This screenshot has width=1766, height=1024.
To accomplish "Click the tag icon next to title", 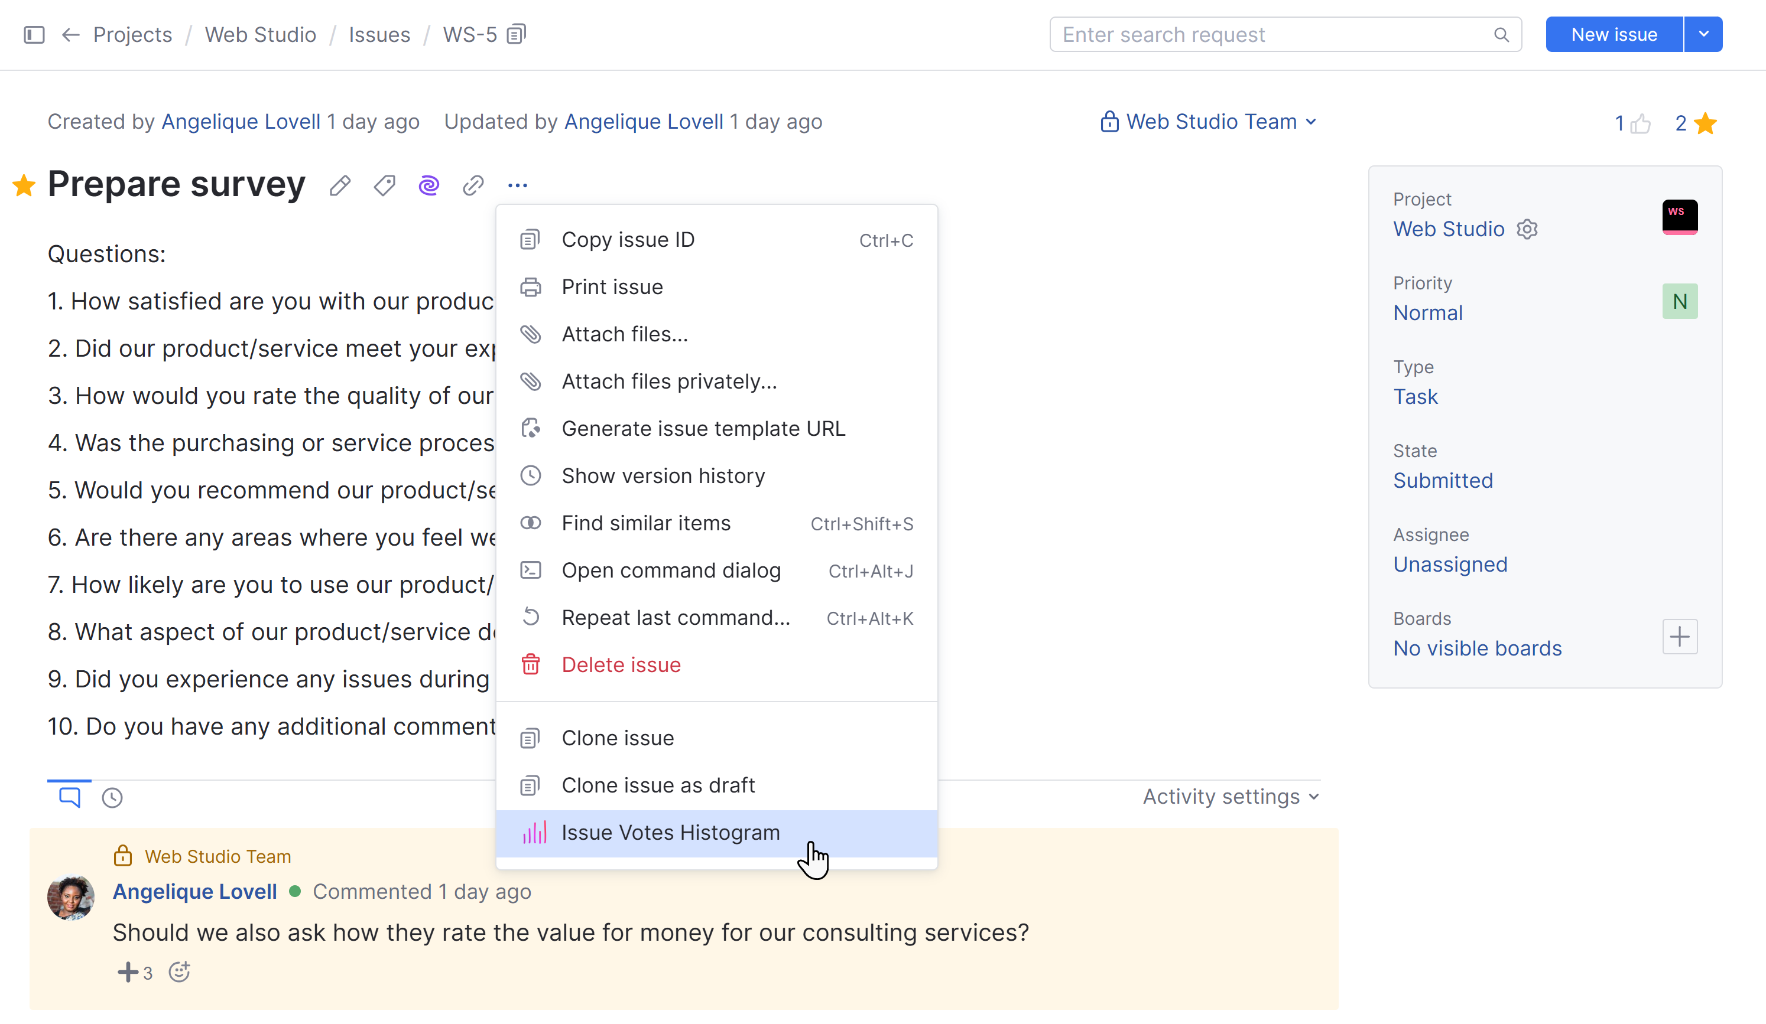I will click(384, 185).
